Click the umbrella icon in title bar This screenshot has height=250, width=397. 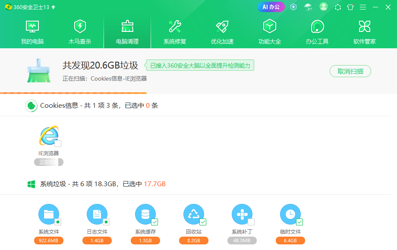click(x=308, y=7)
